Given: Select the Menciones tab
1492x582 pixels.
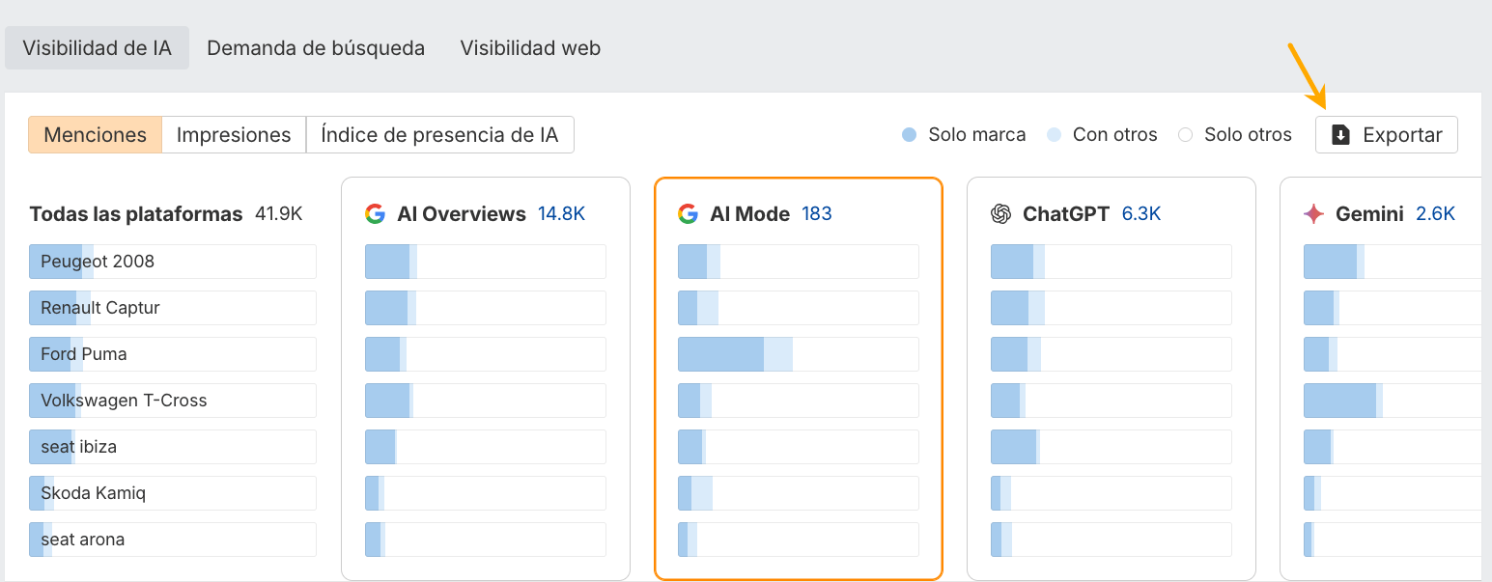Looking at the screenshot, I should tap(95, 134).
